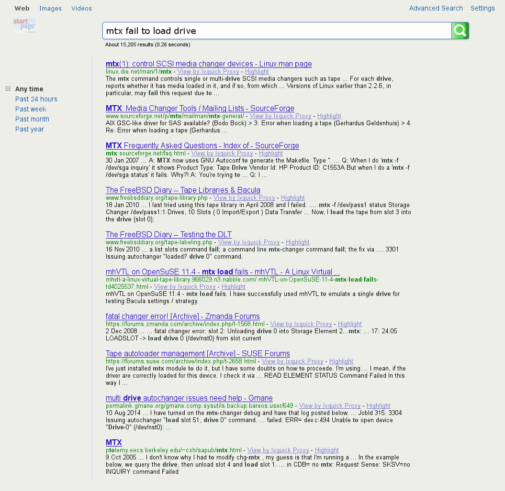Screen dimensions: 505x491
Task: Click the https://forums.zmanda.com archive URL text
Action: tap(185, 324)
